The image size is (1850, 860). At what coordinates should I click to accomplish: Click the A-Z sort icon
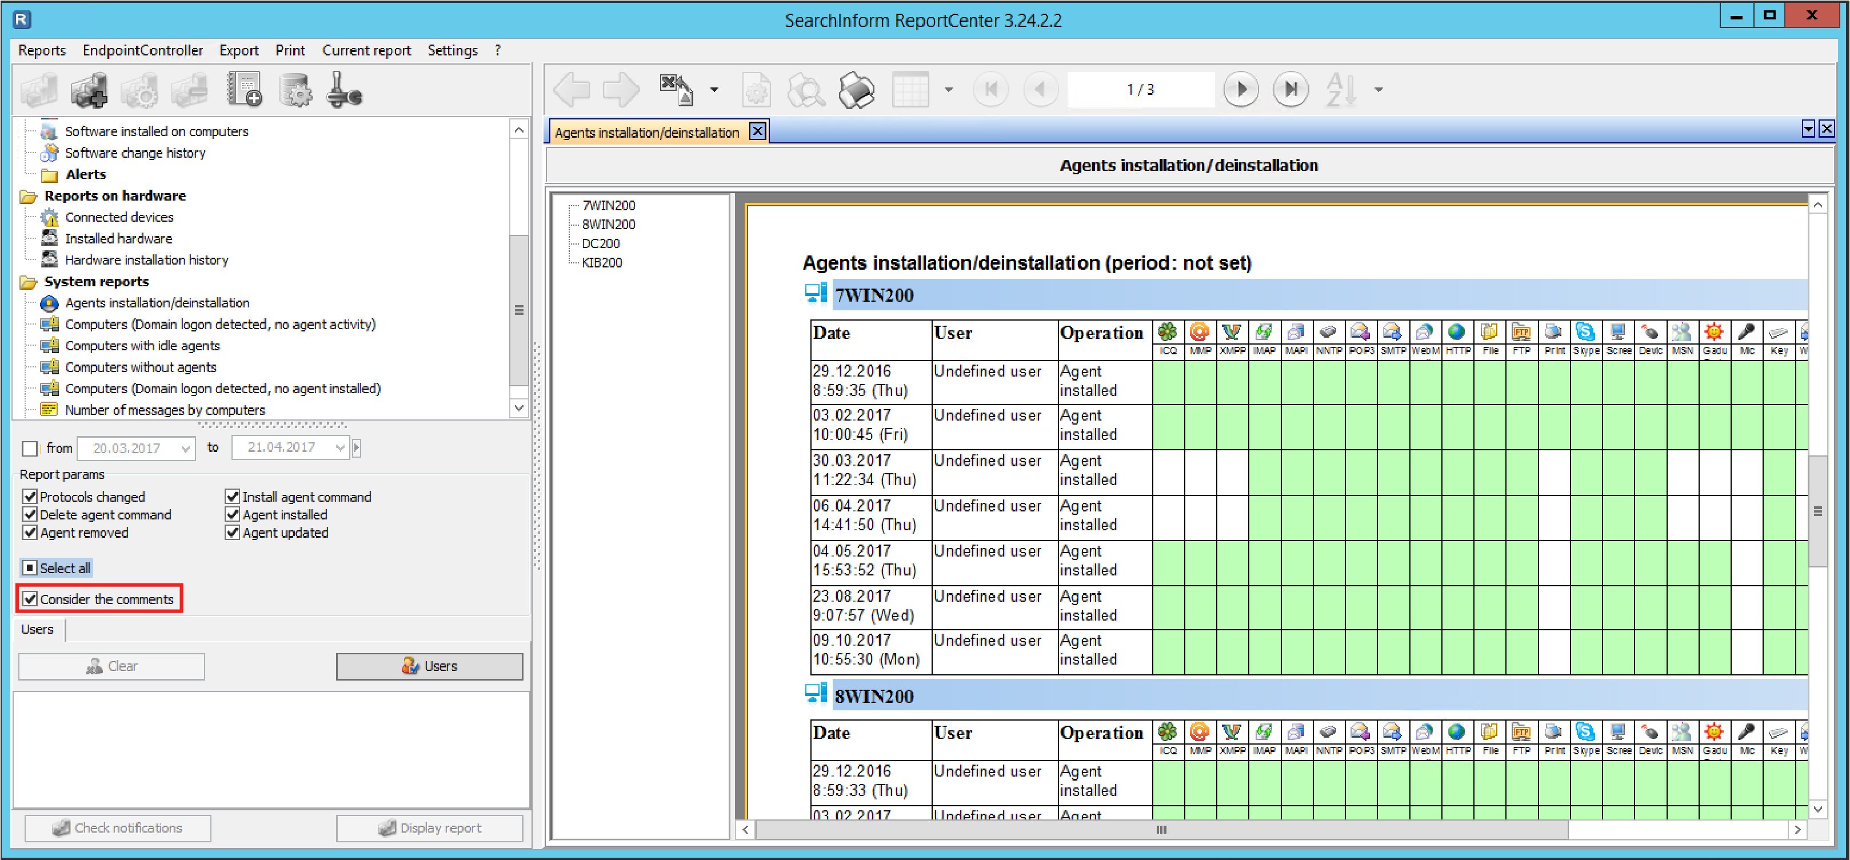point(1341,90)
